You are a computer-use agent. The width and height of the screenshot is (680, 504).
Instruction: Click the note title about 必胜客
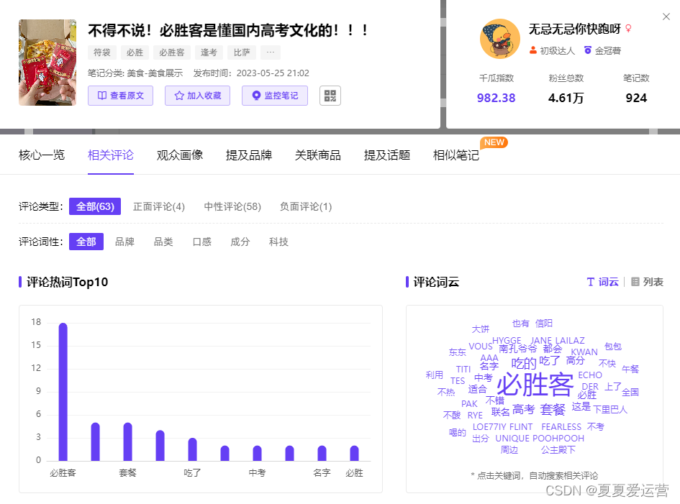(x=228, y=30)
